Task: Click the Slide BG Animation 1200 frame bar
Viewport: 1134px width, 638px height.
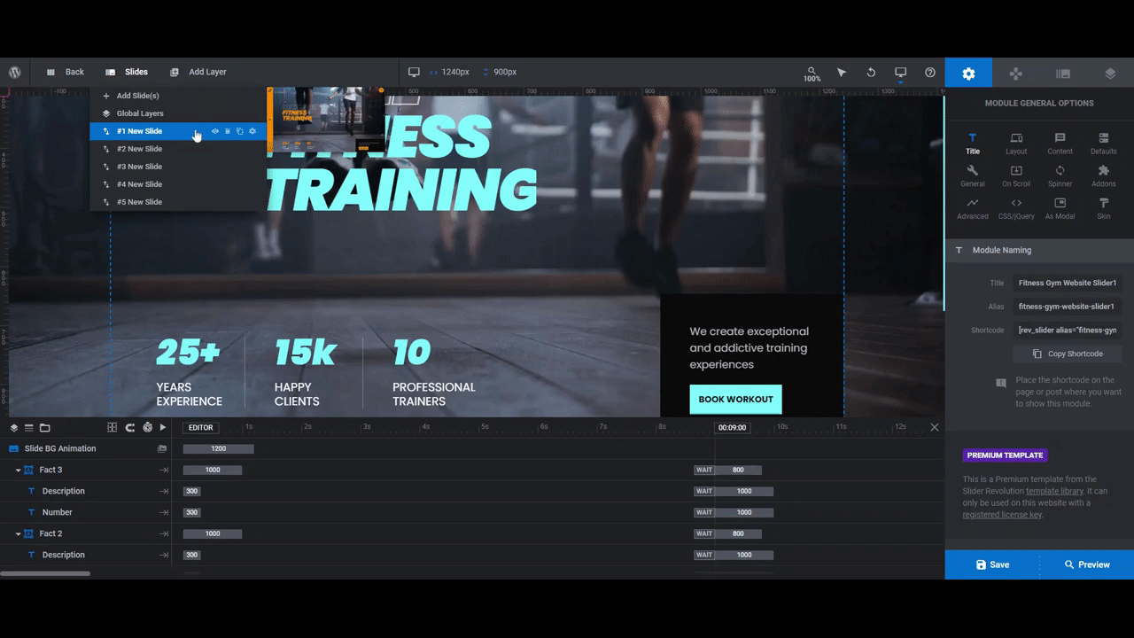Action: tap(219, 448)
